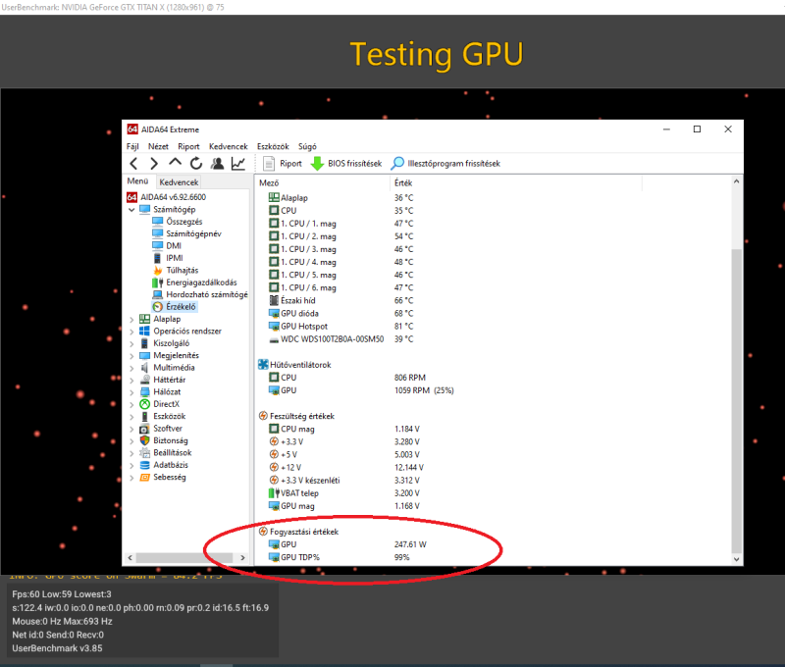Click the WDC WDS100T2B0A drive icon
This screenshot has height=667, width=785.
pos(274,339)
